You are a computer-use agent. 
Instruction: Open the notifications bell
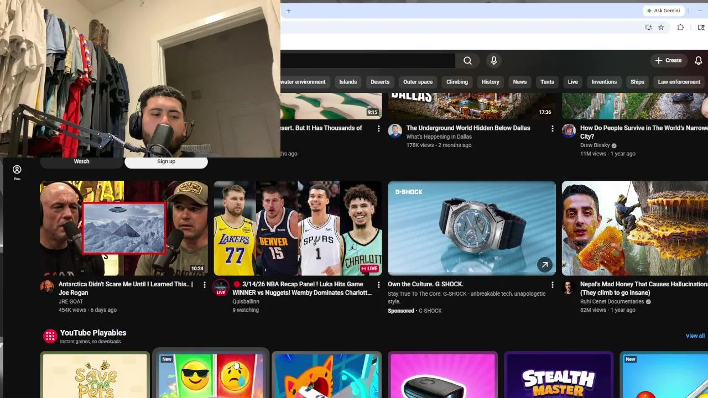click(699, 60)
